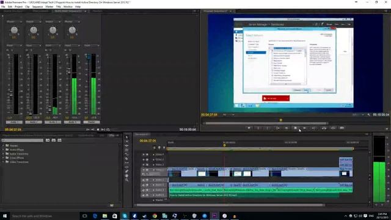391x220 pixels.
Task: Toggle Audio 1 track output speaker
Action: click(x=144, y=180)
